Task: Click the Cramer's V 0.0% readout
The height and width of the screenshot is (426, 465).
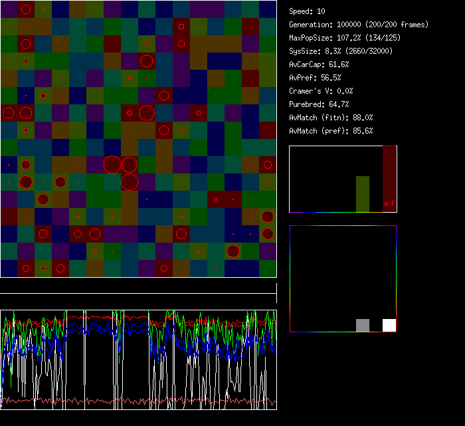Action: click(x=322, y=91)
